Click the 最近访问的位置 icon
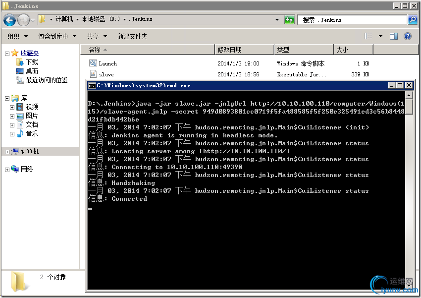Viewport: 421px width, 298px height. [x=20, y=80]
